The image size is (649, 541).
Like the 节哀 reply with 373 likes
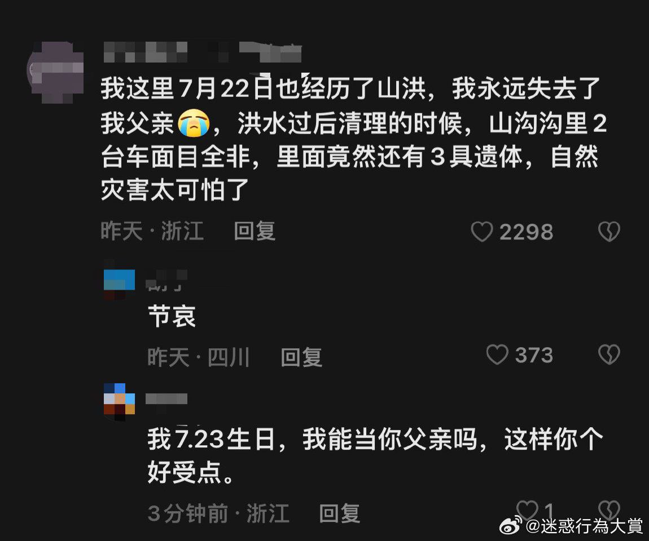497,354
